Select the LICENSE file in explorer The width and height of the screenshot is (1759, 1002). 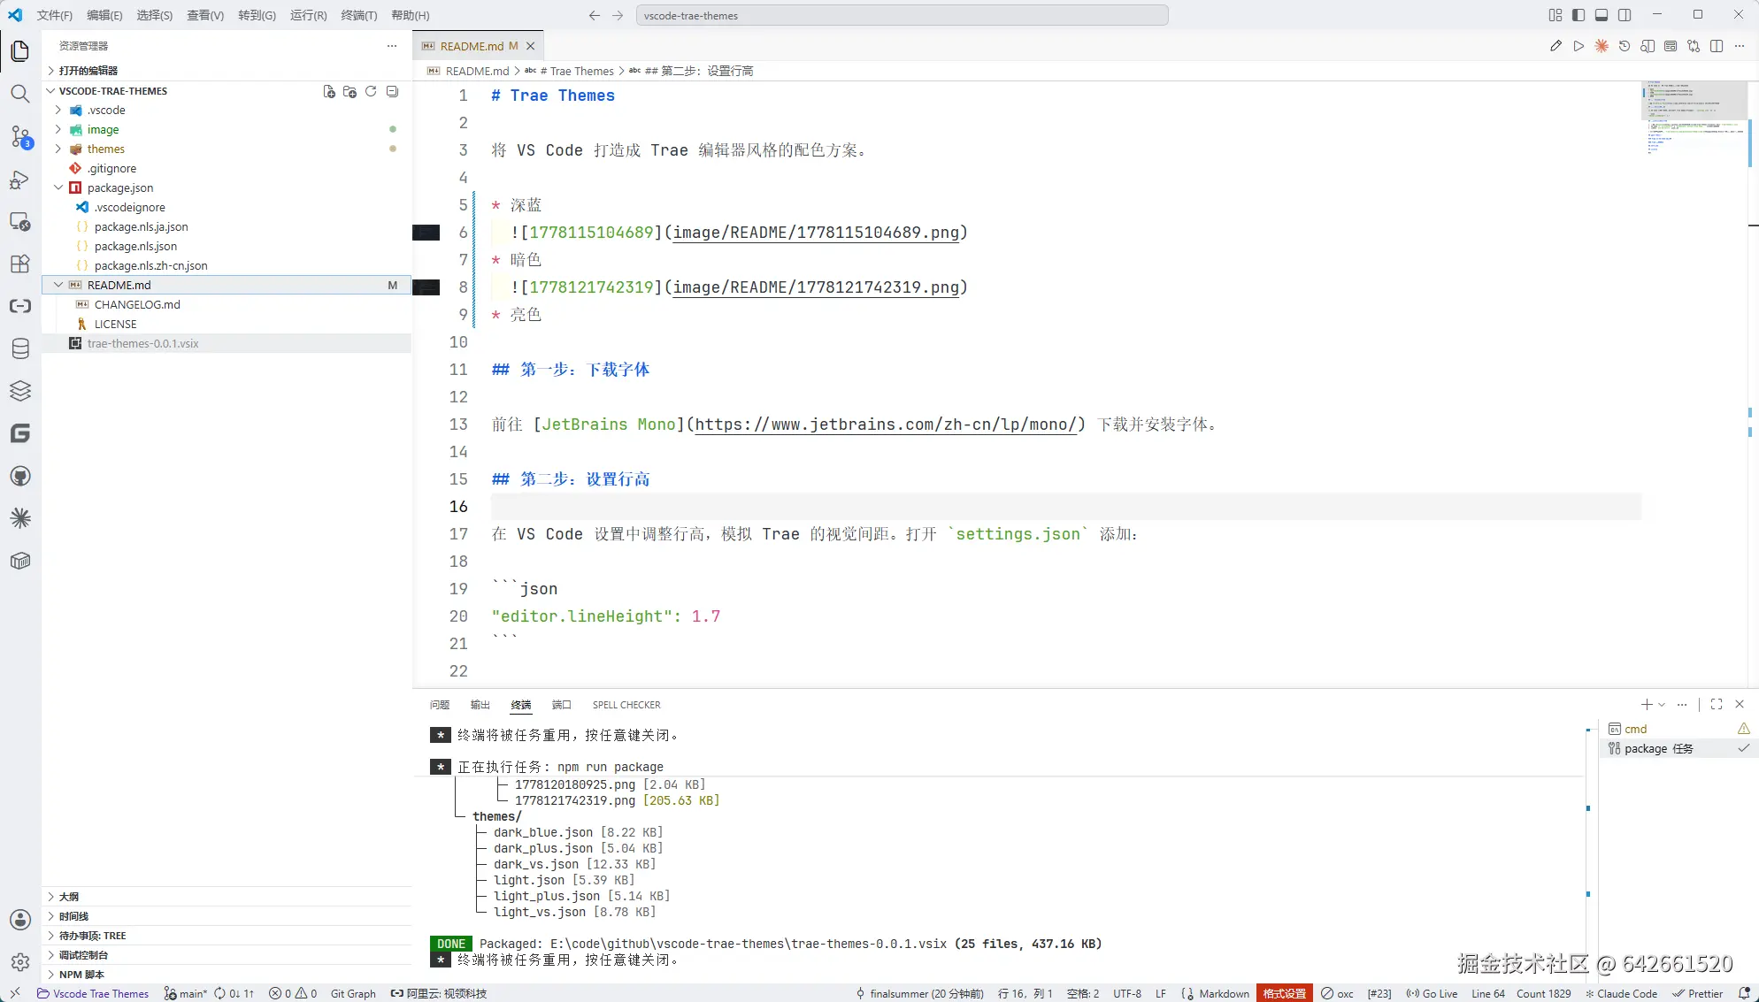[227, 324]
